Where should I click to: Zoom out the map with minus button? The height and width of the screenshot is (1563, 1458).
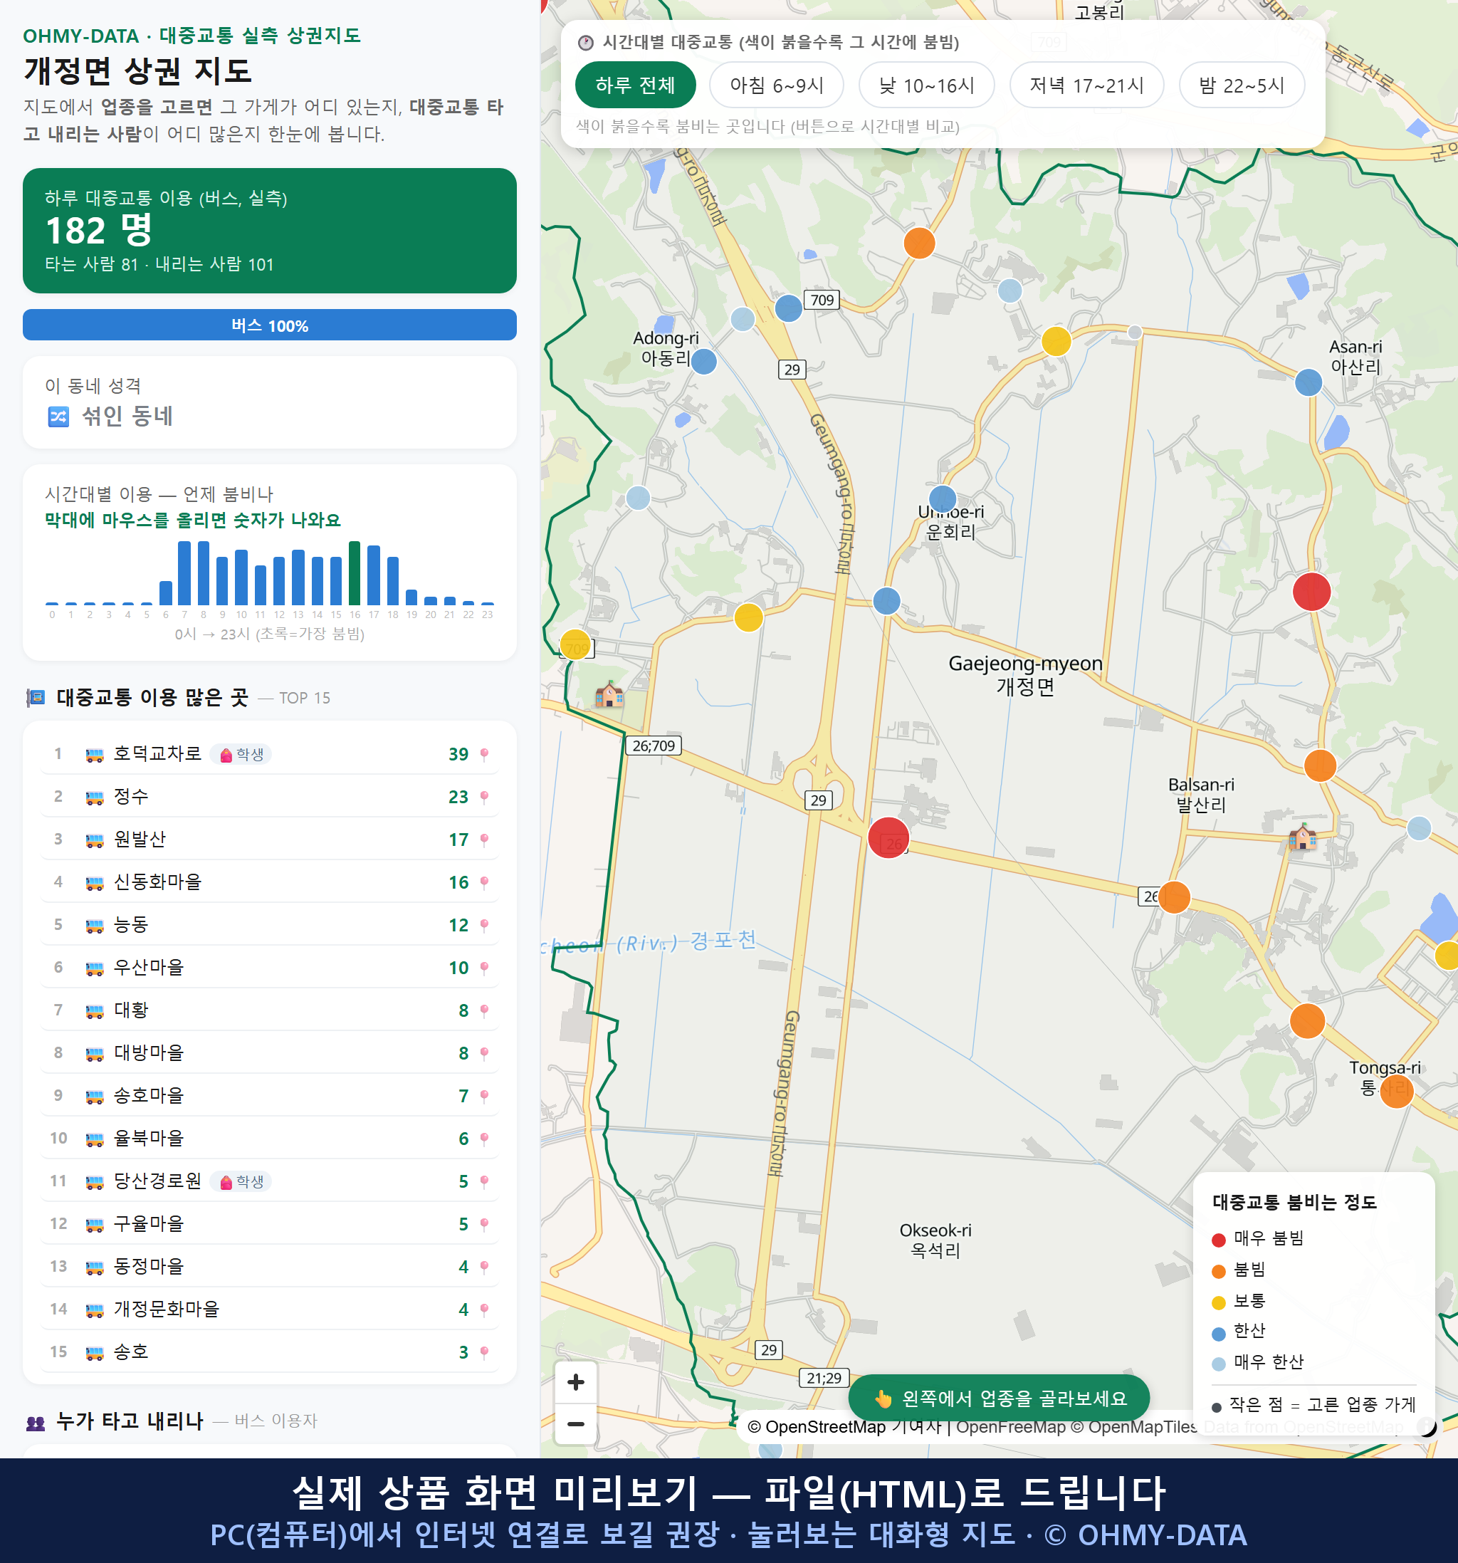(x=575, y=1423)
